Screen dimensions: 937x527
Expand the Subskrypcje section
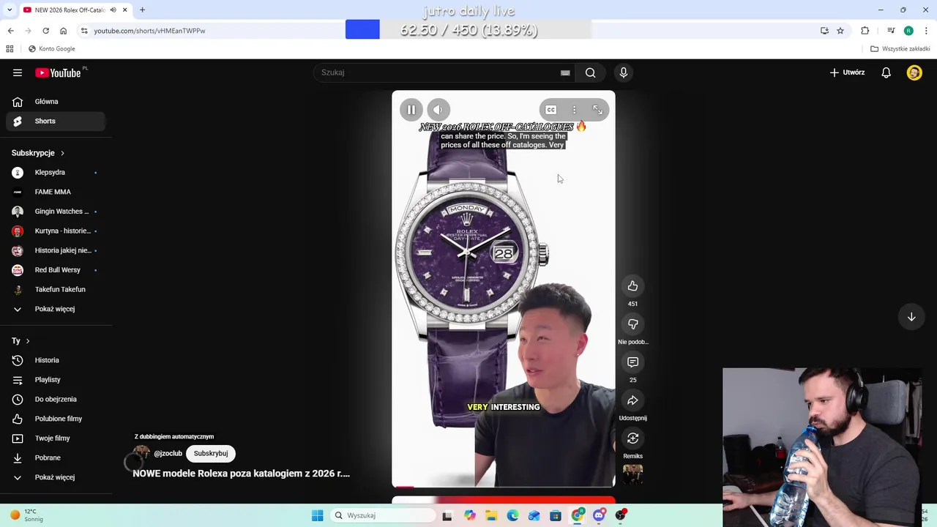click(x=38, y=153)
